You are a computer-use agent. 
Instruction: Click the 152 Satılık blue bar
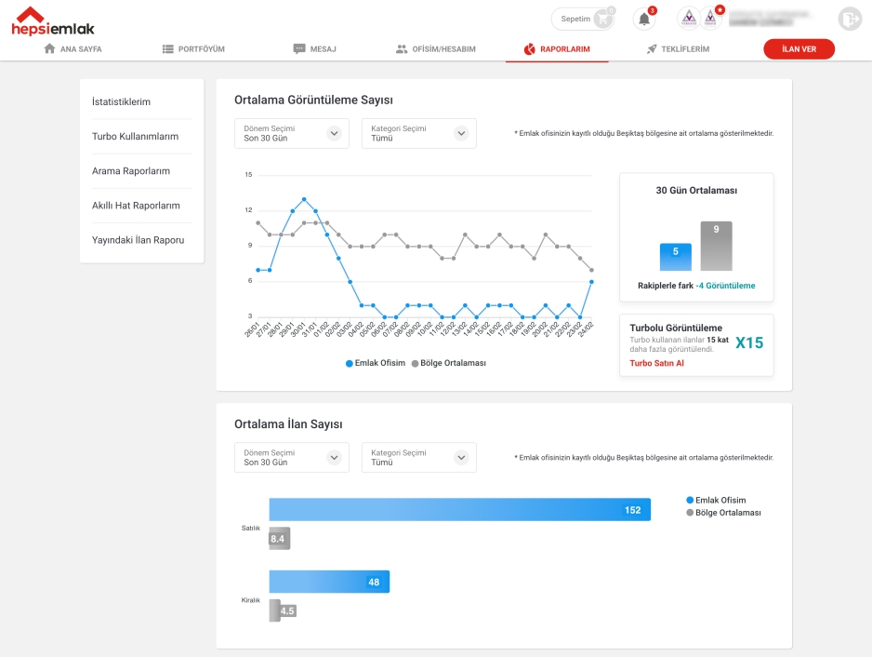459,509
